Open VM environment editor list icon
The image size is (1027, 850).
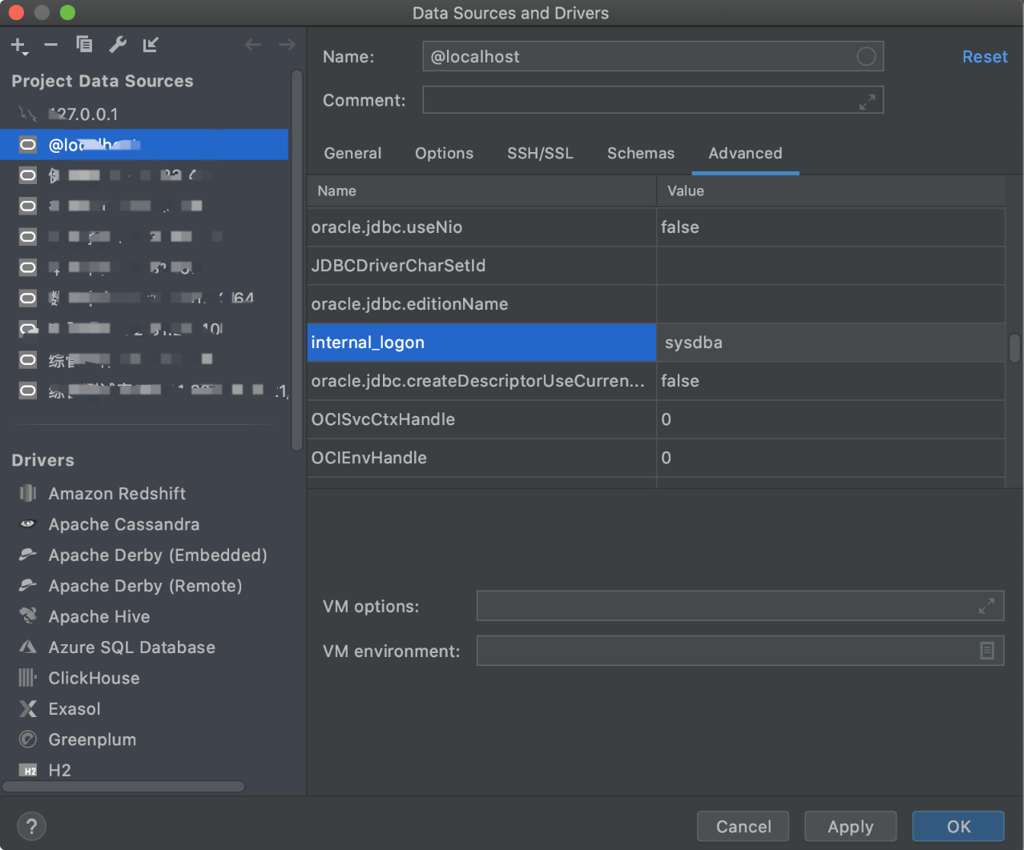[x=986, y=651]
